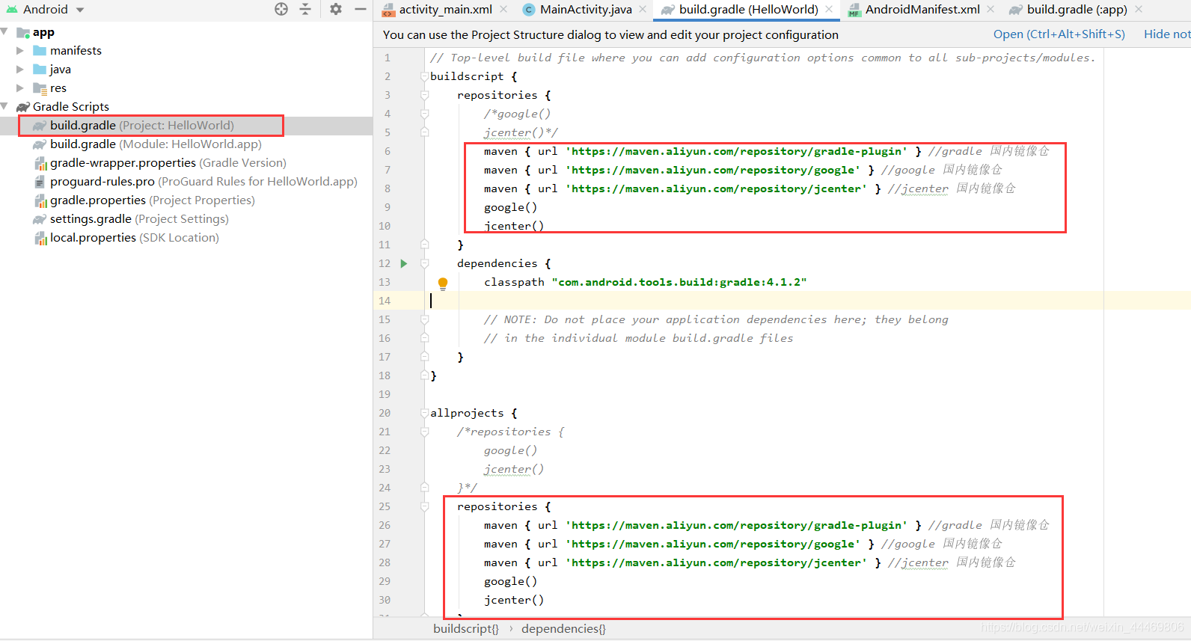Expand the java folder
The width and height of the screenshot is (1191, 641).
point(20,70)
